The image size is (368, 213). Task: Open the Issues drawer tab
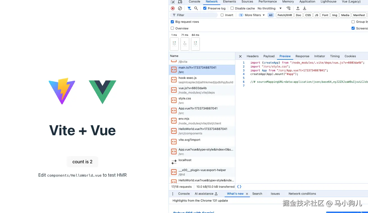(x=275, y=194)
